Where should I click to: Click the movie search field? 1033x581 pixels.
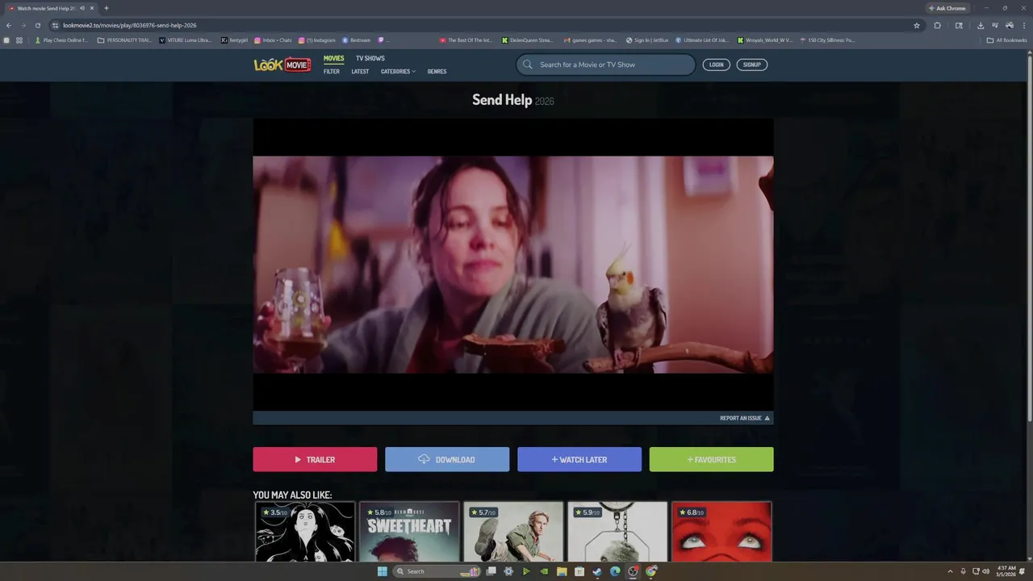coord(605,65)
